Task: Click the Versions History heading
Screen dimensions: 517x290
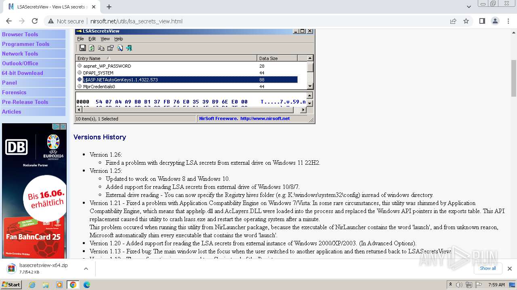Action: [x=100, y=137]
